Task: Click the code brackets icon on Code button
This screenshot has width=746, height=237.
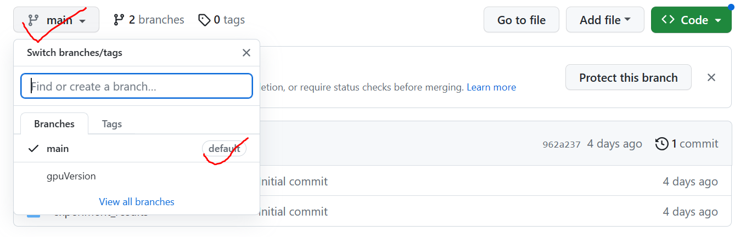Action: (668, 20)
